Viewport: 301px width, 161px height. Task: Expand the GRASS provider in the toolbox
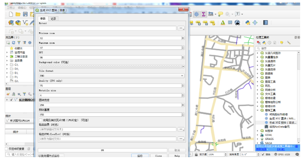[x=258, y=139]
